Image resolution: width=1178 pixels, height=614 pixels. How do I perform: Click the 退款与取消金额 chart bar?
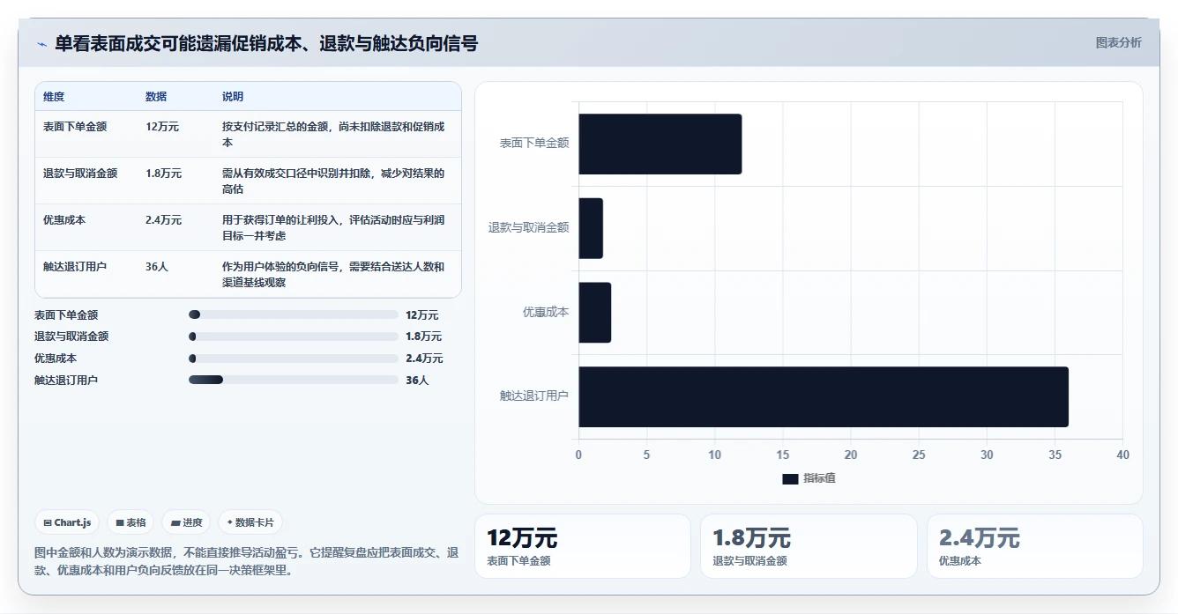pyautogui.click(x=591, y=228)
